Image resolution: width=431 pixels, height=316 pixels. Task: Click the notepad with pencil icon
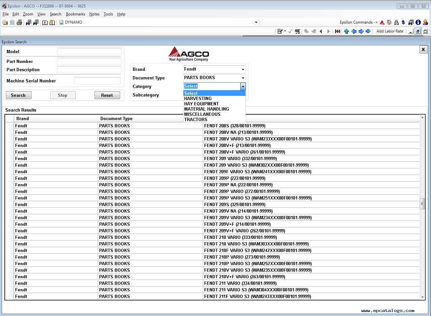pyautogui.click(x=280, y=31)
